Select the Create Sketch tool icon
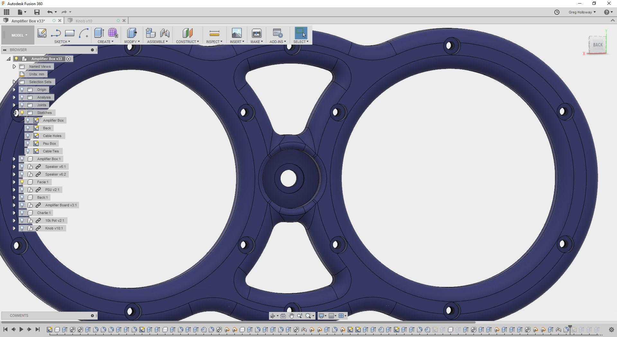This screenshot has width=617, height=337. point(42,33)
